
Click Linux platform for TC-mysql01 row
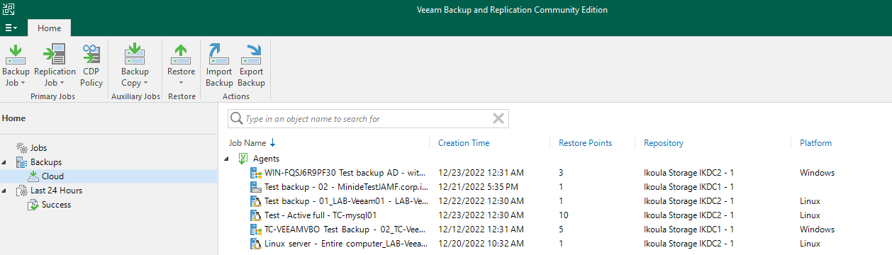point(810,215)
